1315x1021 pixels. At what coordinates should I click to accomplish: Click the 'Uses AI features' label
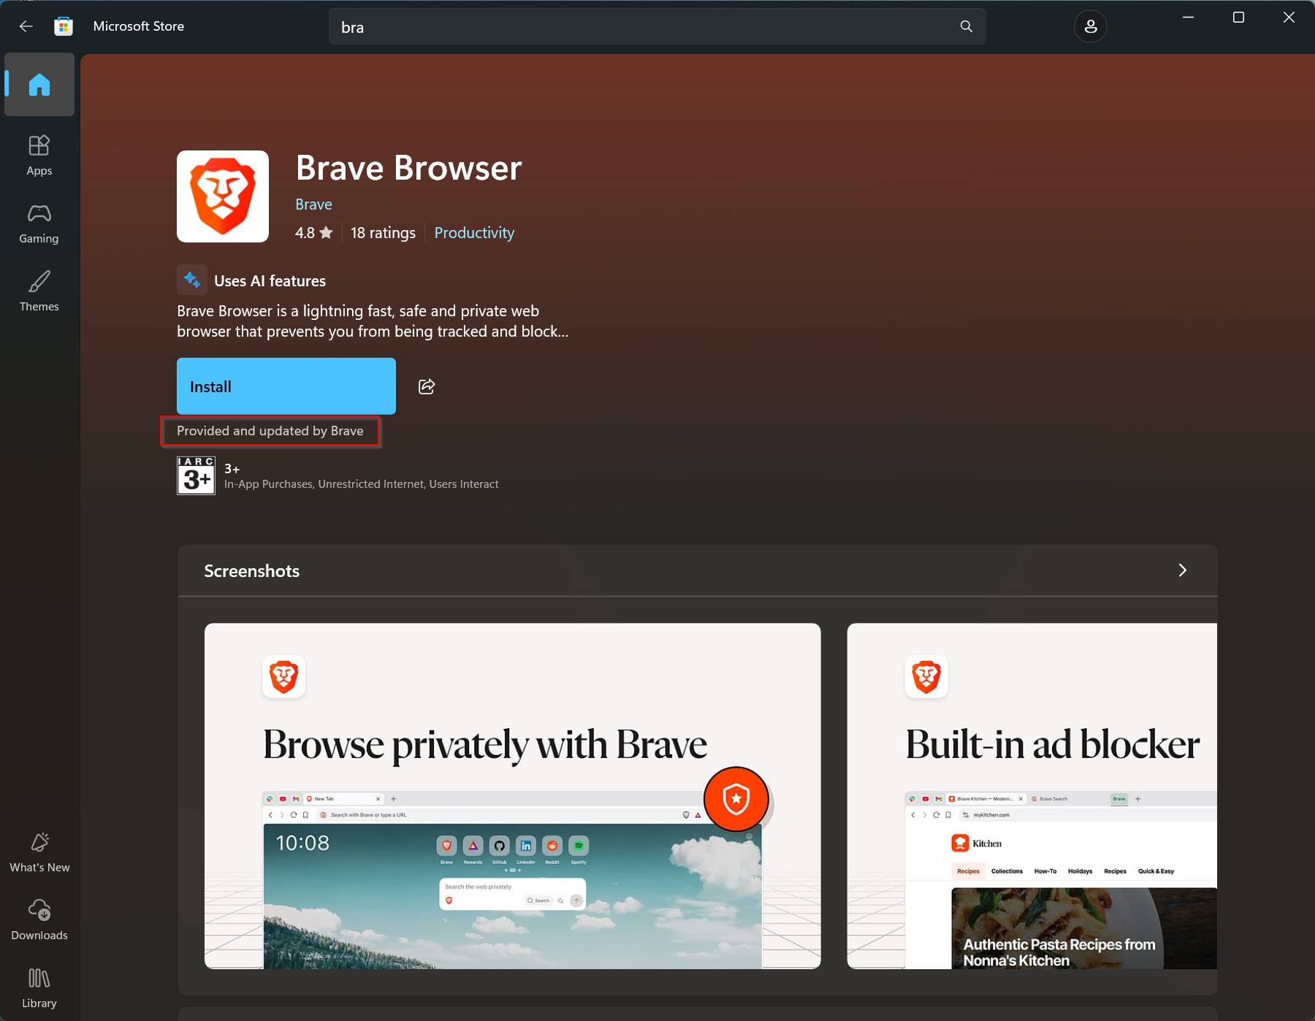pyautogui.click(x=270, y=281)
